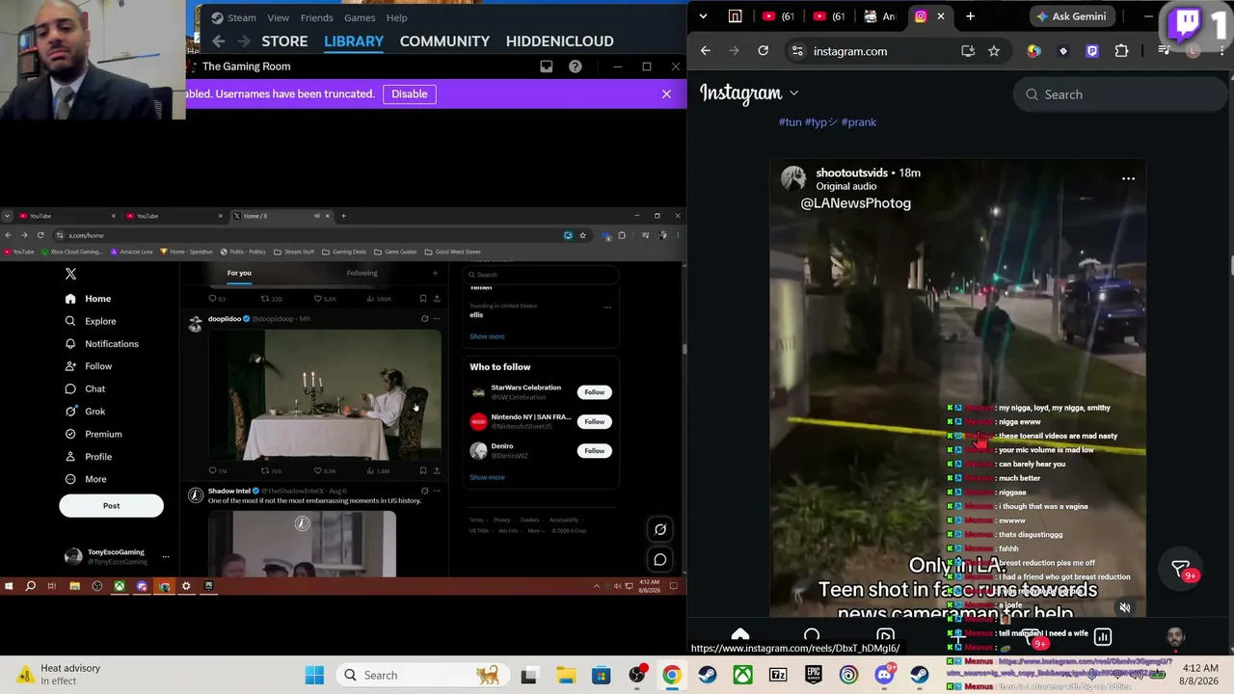Open the Grok floating button on X
The height and width of the screenshot is (694, 1234).
[x=660, y=529]
